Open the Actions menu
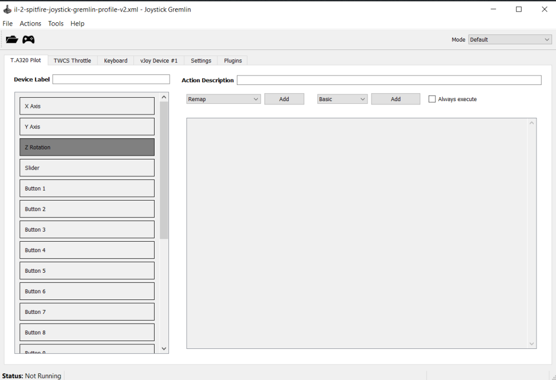This screenshot has height=380, width=556. [x=30, y=23]
